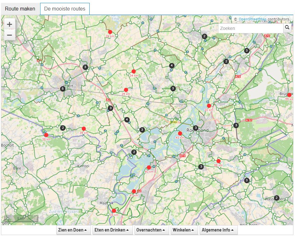Open the Winkelen dropdown
The width and height of the screenshot is (295, 236).
(x=183, y=230)
